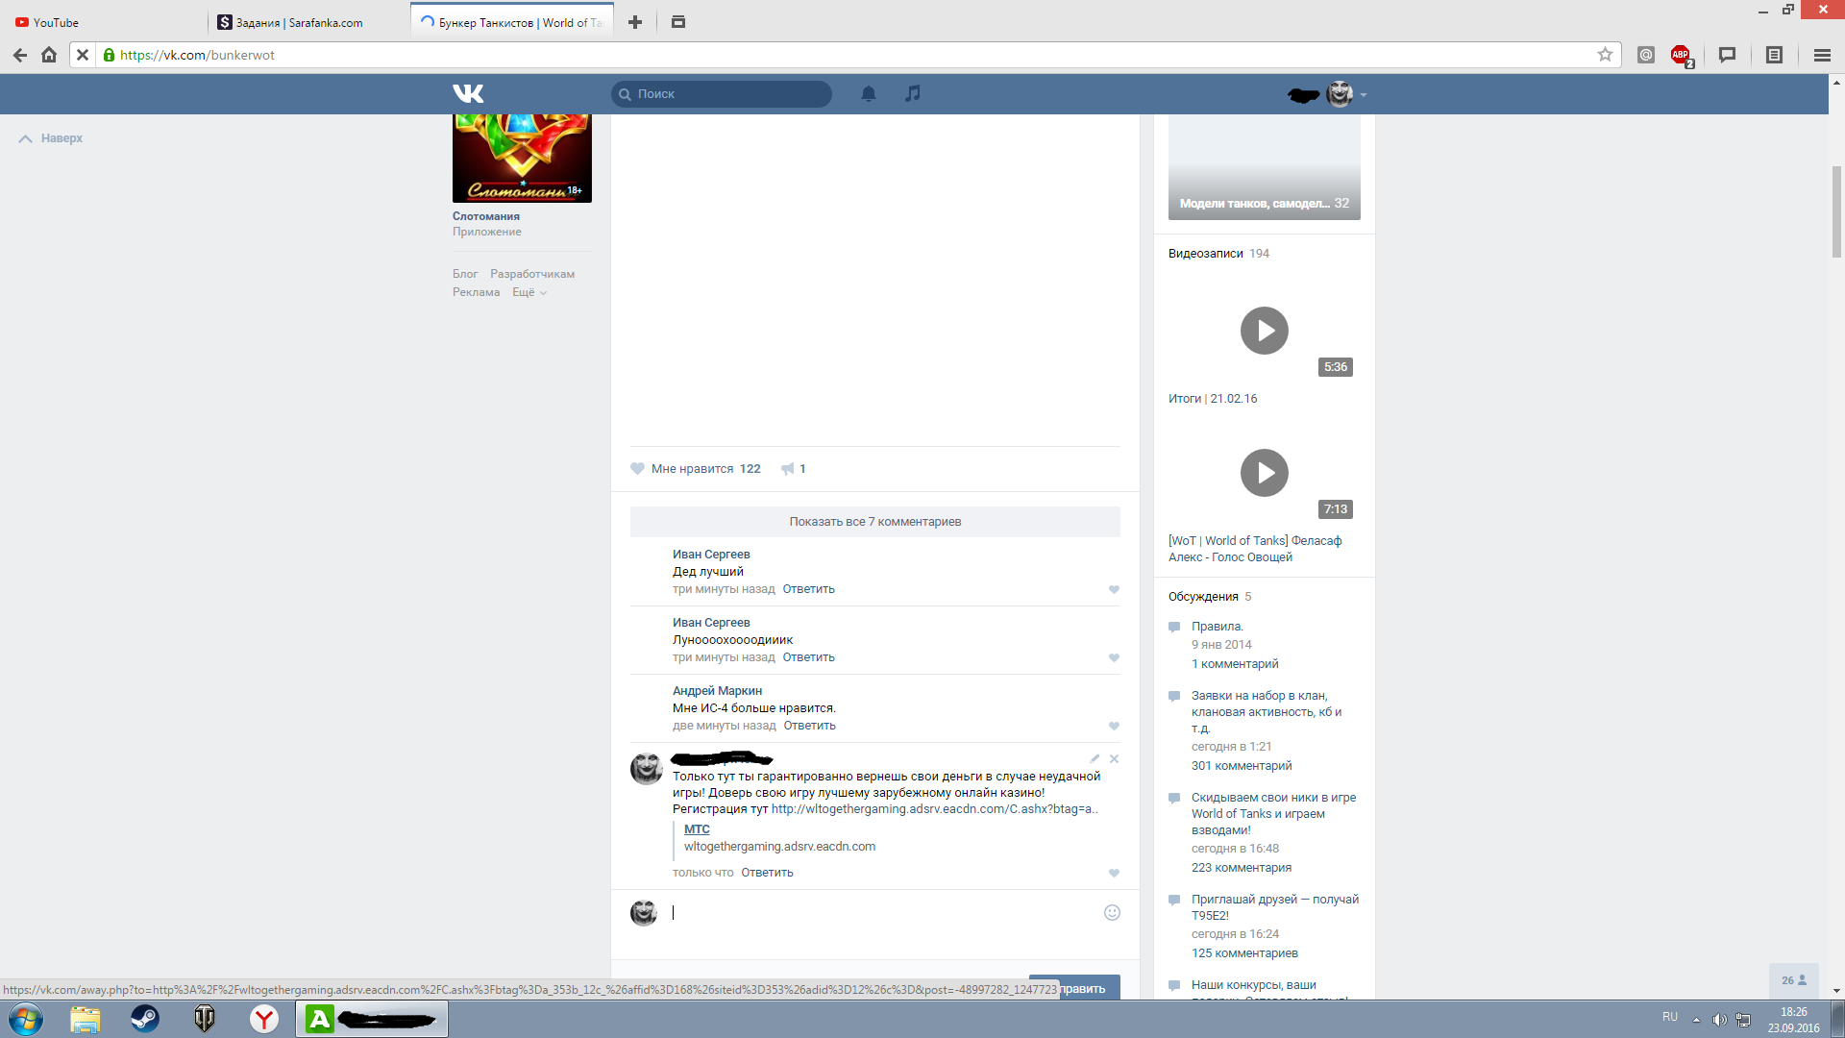Open the Видеозаписи section header
Screen dimensions: 1845x1038
1206,254
